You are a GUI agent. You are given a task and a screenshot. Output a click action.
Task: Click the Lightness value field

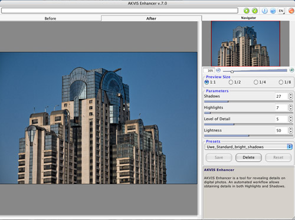coord(281,130)
